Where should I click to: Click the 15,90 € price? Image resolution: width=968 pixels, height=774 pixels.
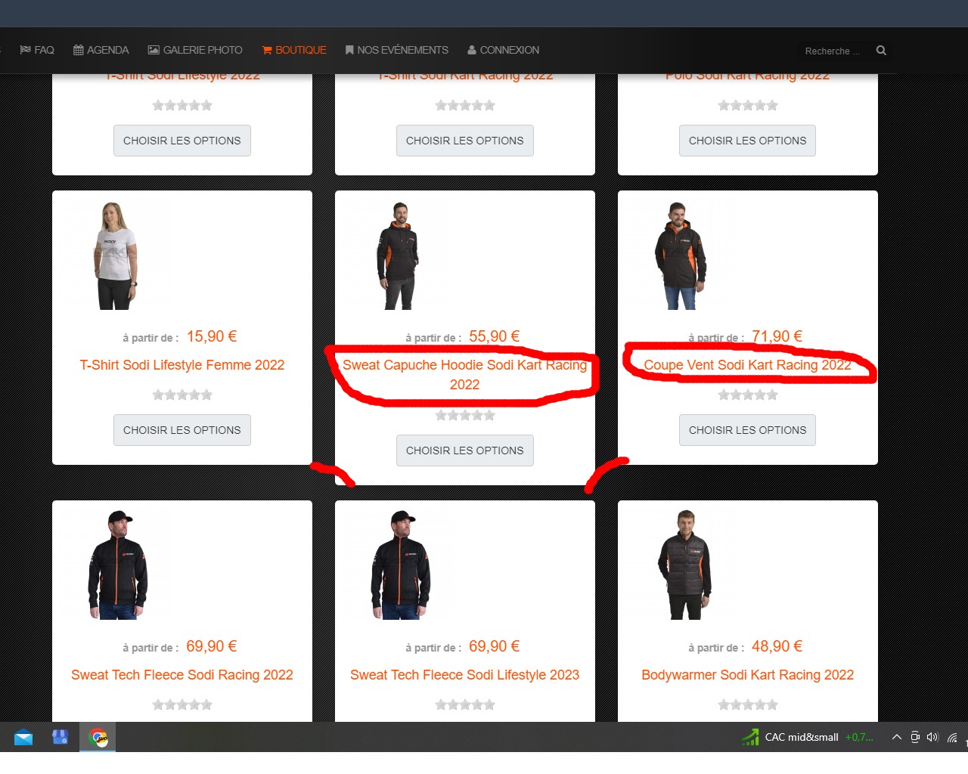point(212,336)
